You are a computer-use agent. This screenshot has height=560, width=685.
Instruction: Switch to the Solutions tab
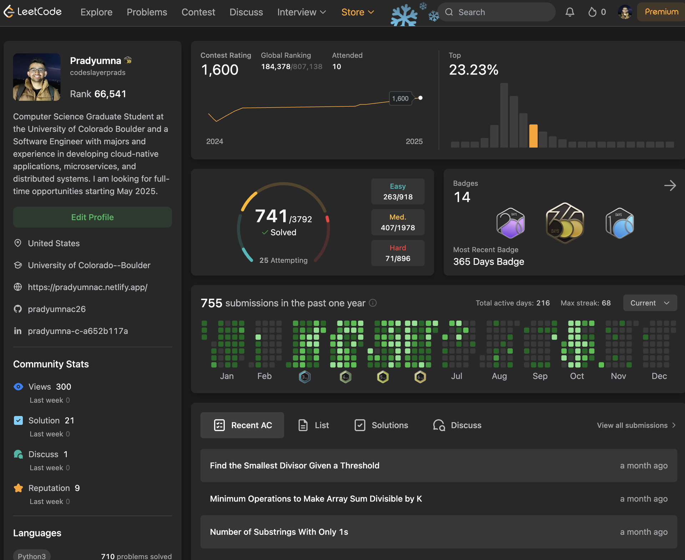click(381, 425)
